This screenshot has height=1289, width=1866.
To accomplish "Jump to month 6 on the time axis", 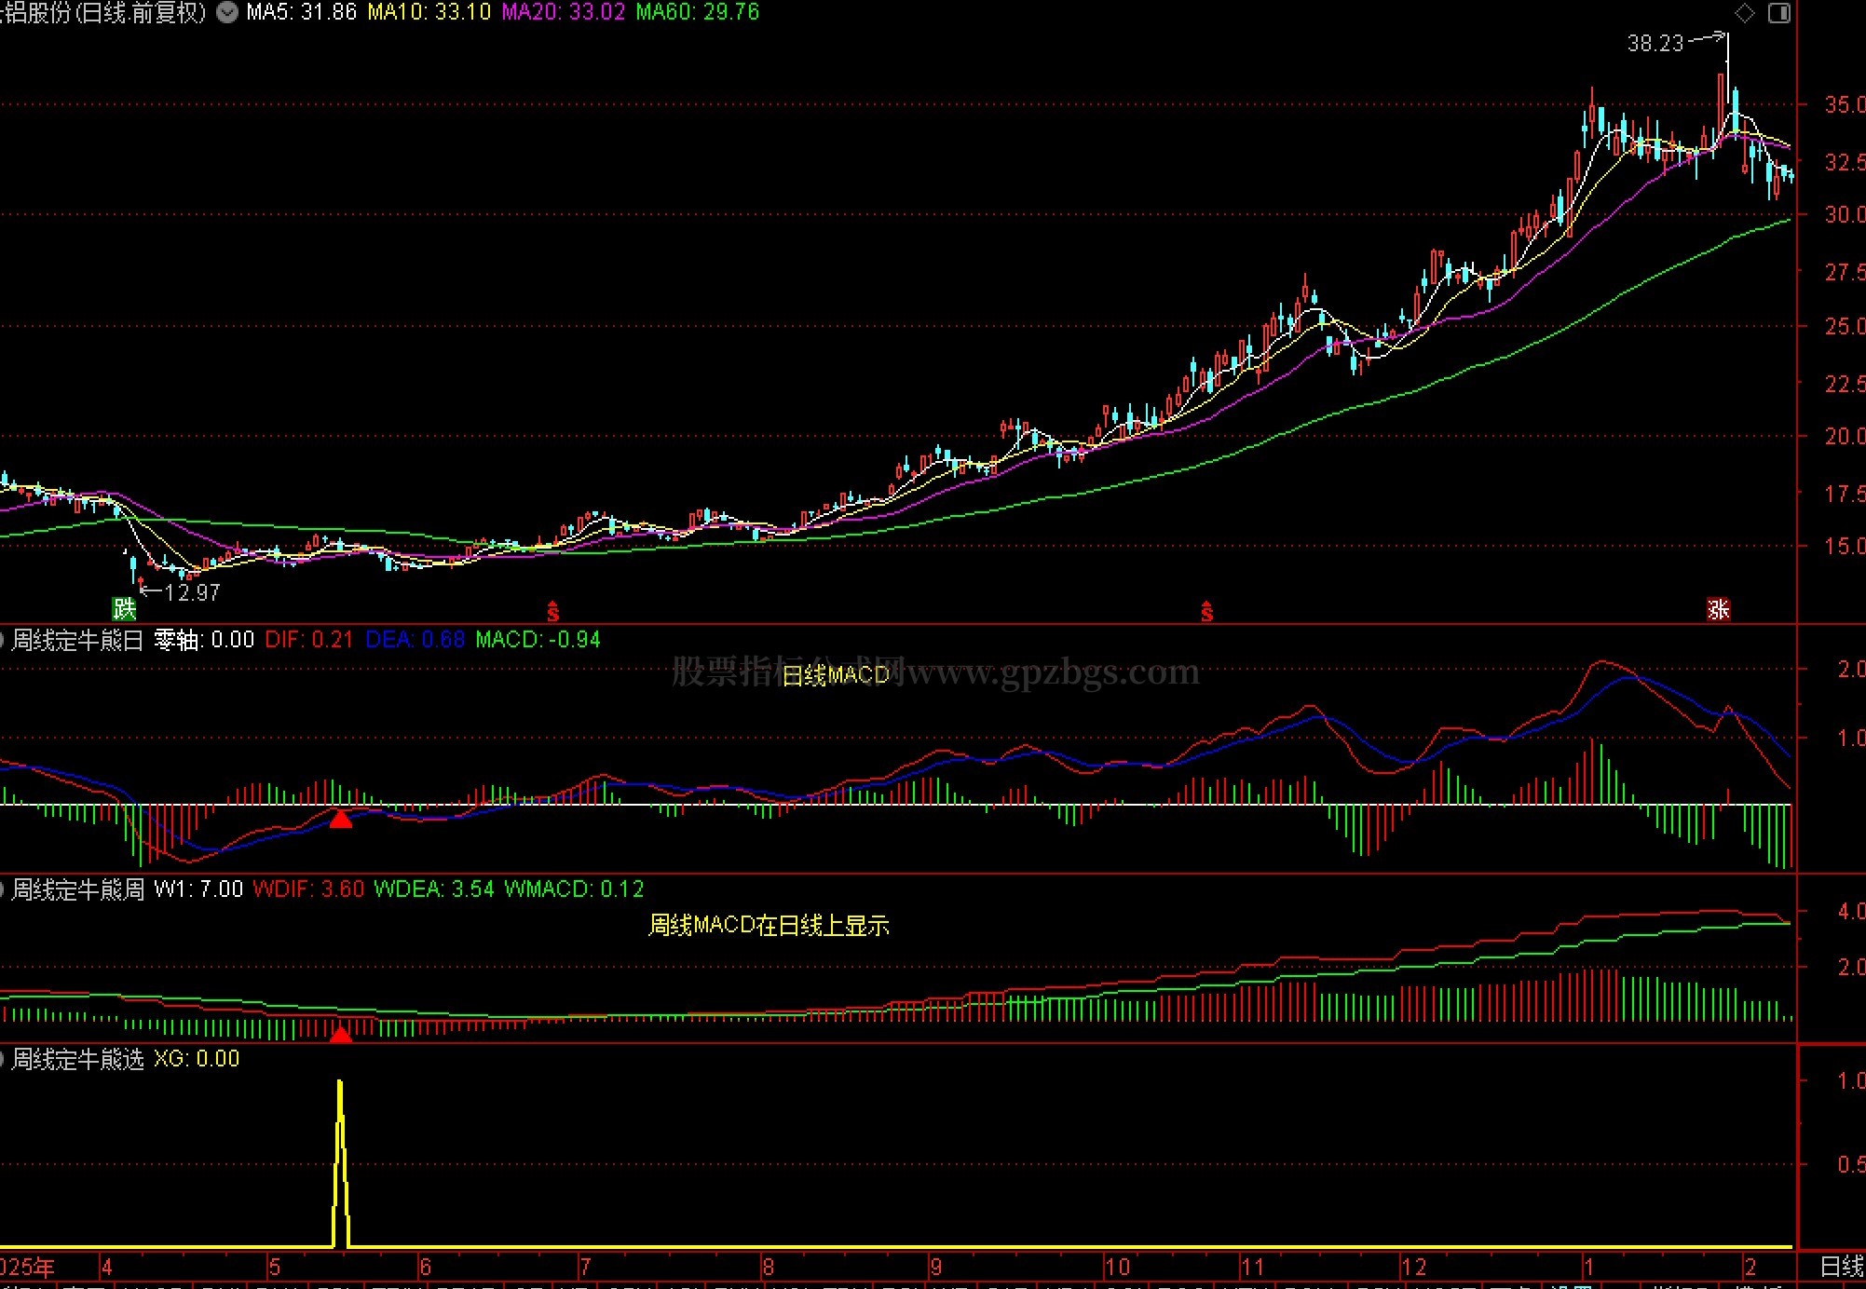I will pyautogui.click(x=425, y=1268).
